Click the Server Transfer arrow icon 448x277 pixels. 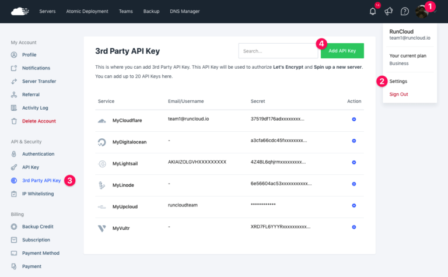tap(14, 82)
